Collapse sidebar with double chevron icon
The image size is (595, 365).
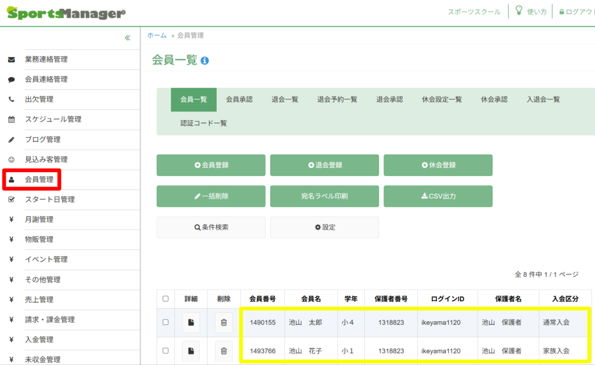127,38
